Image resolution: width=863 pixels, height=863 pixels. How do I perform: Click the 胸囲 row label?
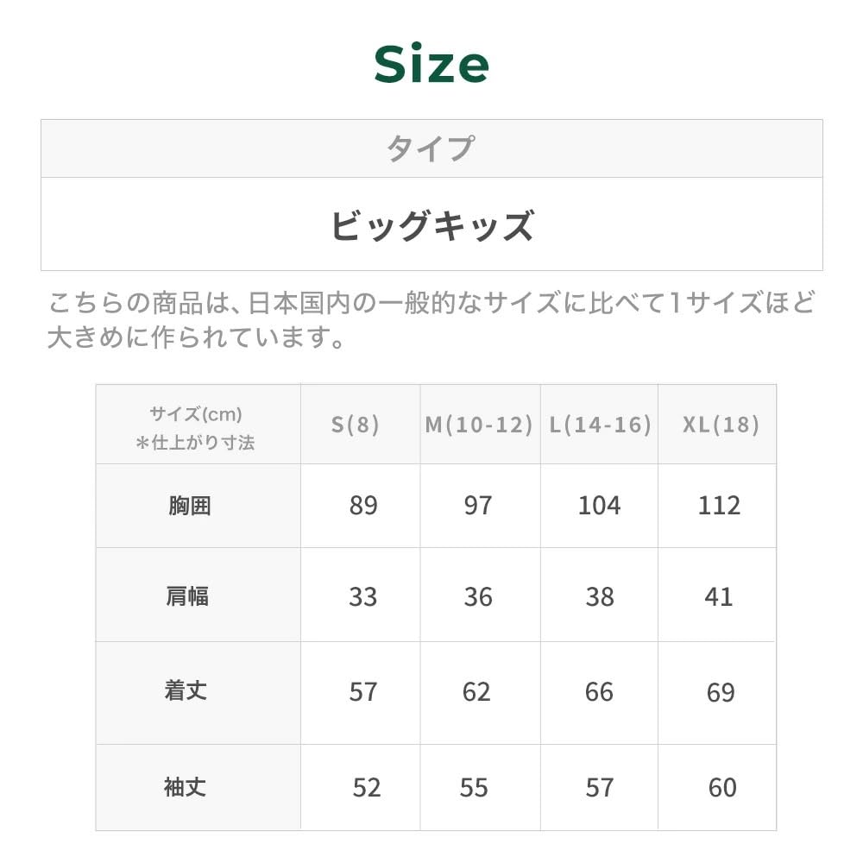pyautogui.click(x=189, y=506)
